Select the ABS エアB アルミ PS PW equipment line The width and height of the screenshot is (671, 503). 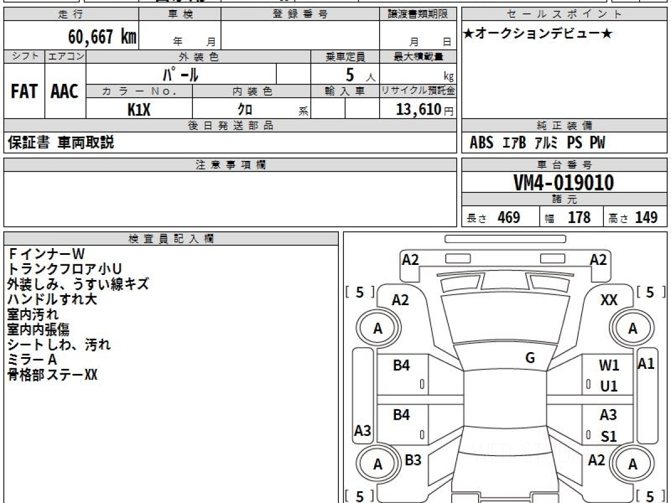[537, 143]
